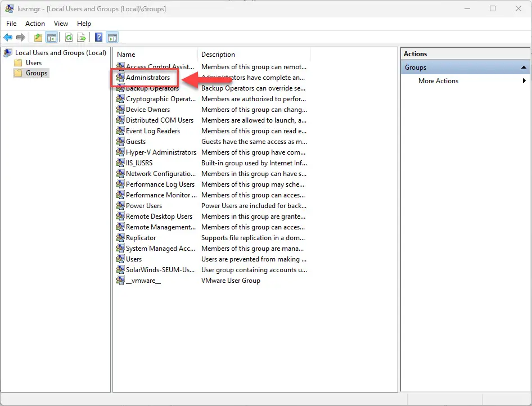Click 'Guests have the same access' description
Screen dimensions: 532x406
coord(254,142)
